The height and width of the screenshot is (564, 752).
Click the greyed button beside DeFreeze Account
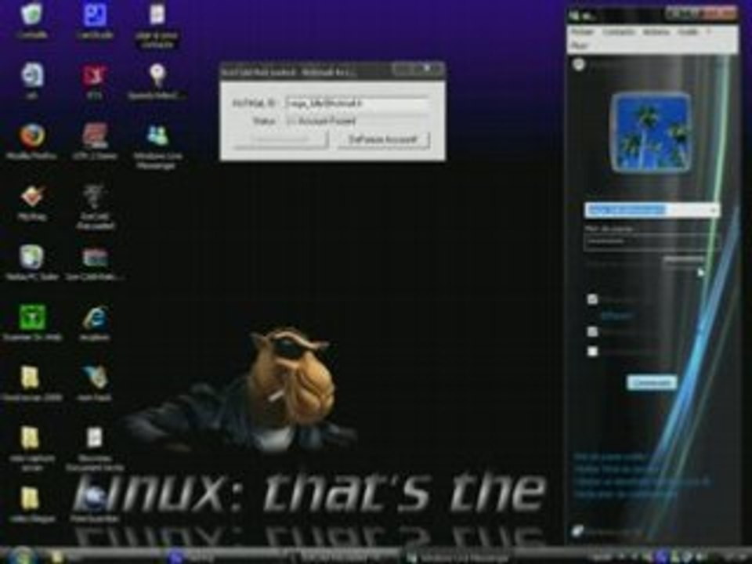(x=281, y=139)
